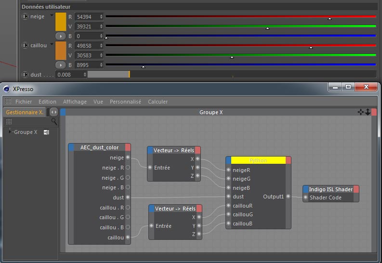The height and width of the screenshot is (263, 382).
Task: Switch to the Gestionnaire X. tab
Action: 24,112
